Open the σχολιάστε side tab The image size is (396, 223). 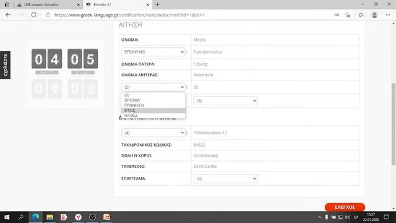coord(5,65)
